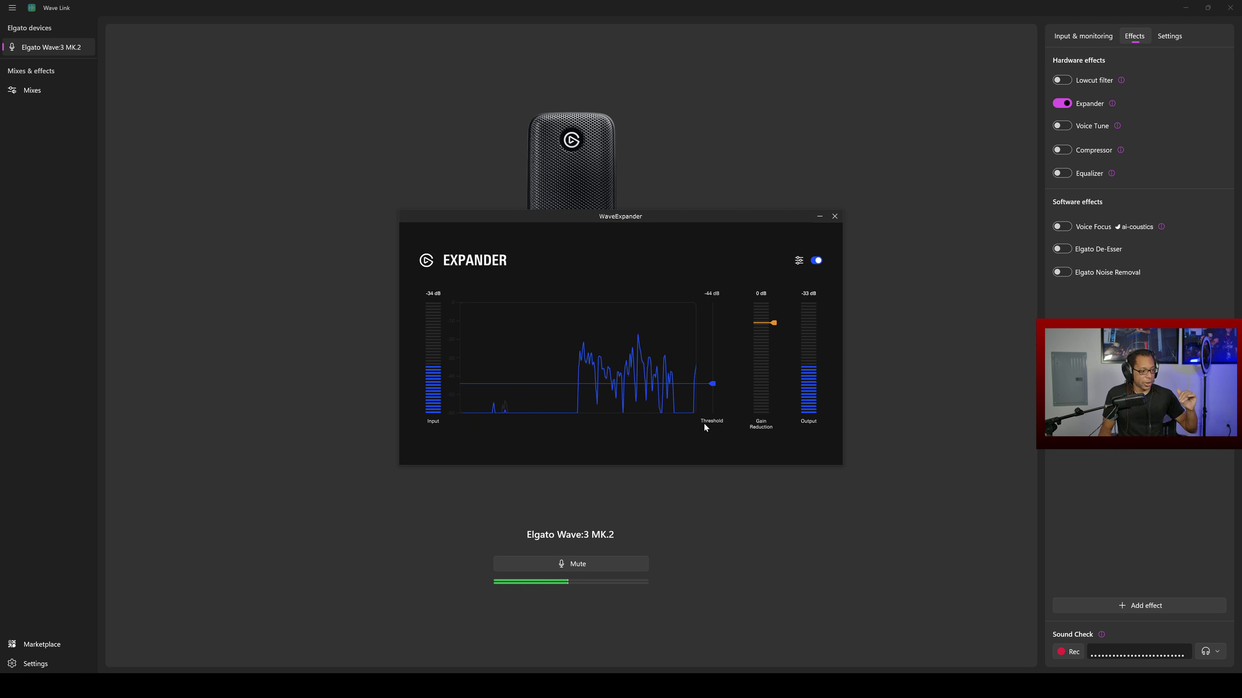
Task: Show info for Lowcut filter
Action: pos(1121,80)
